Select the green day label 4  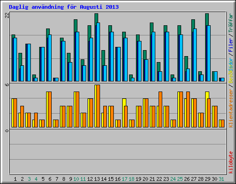click(x=36, y=179)
